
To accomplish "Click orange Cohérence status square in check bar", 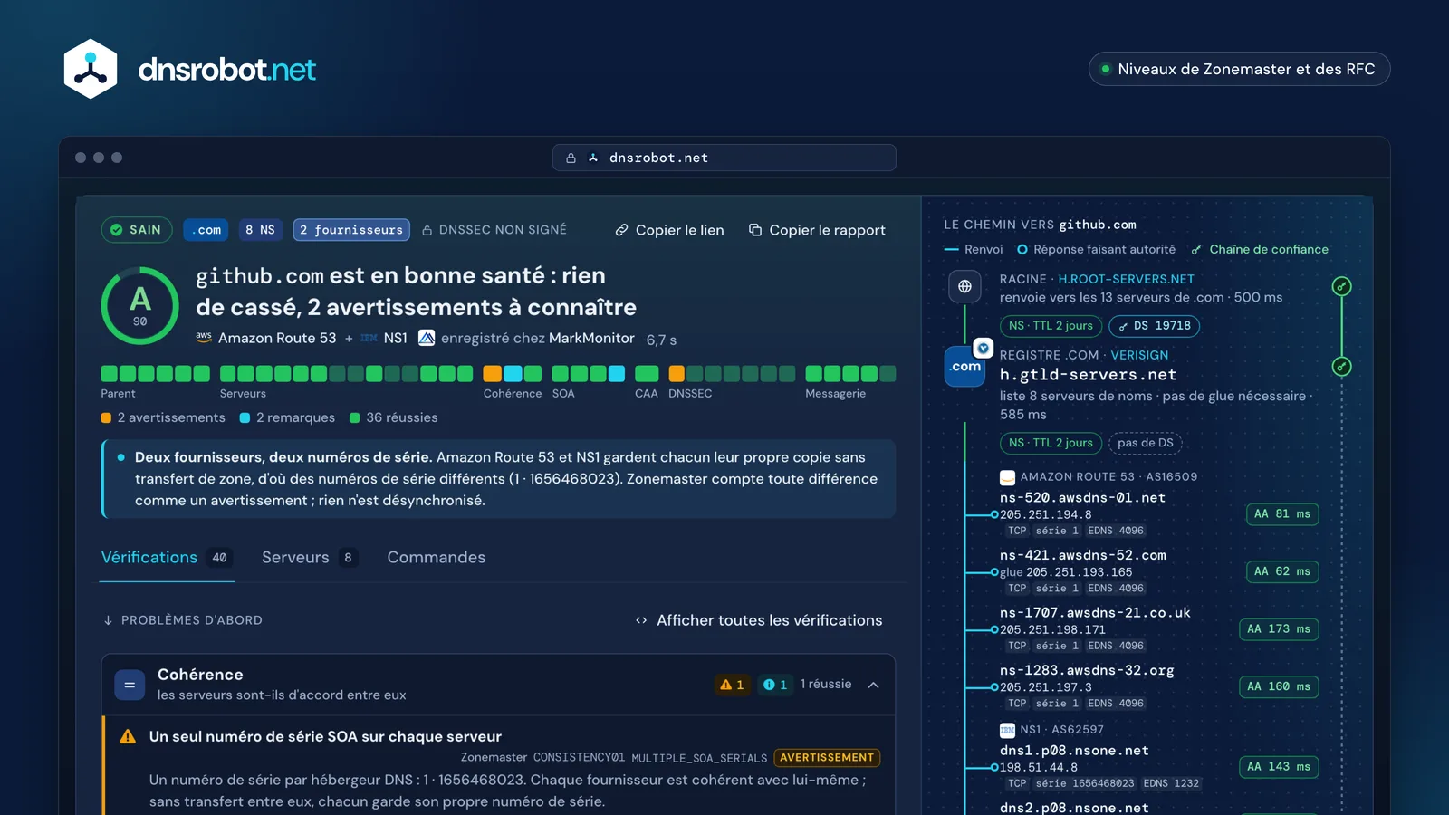I will pos(492,373).
